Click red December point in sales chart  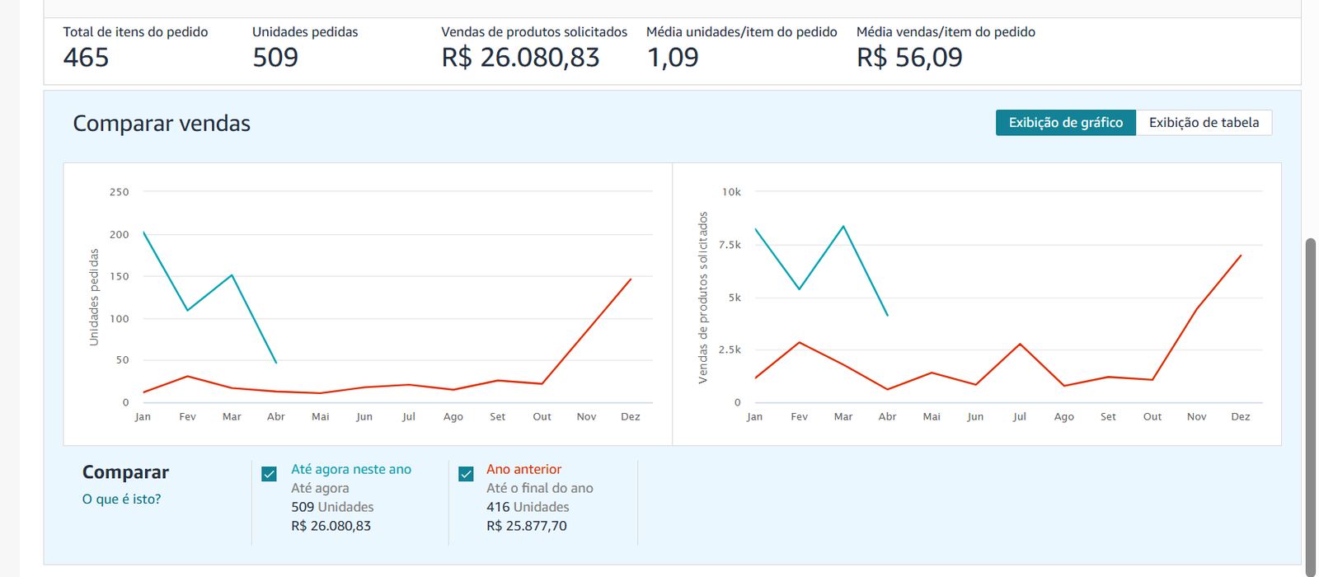[x=1241, y=256]
